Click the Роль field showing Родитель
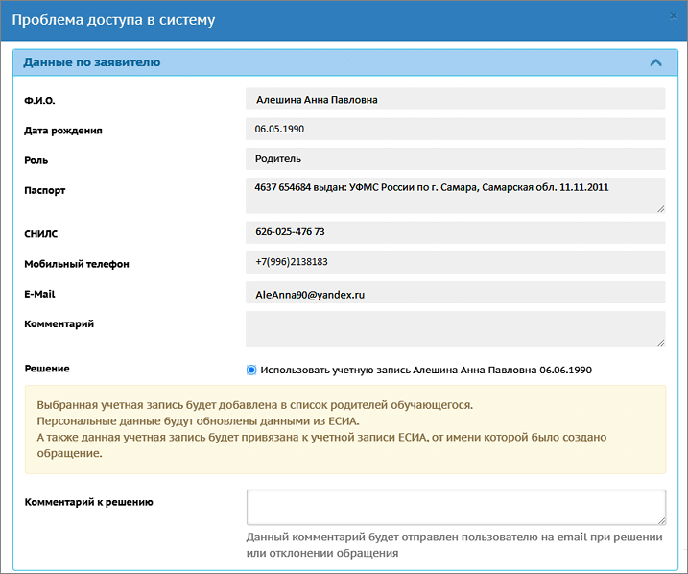The image size is (688, 574). coord(455,158)
